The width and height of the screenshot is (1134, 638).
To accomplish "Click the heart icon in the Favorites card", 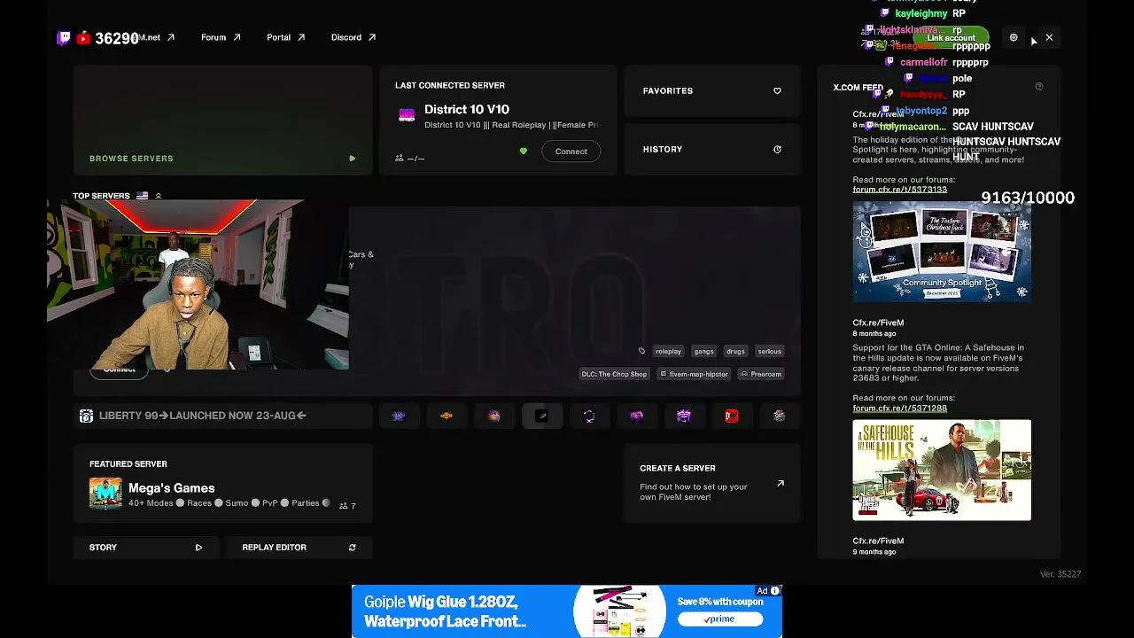I will tap(777, 90).
